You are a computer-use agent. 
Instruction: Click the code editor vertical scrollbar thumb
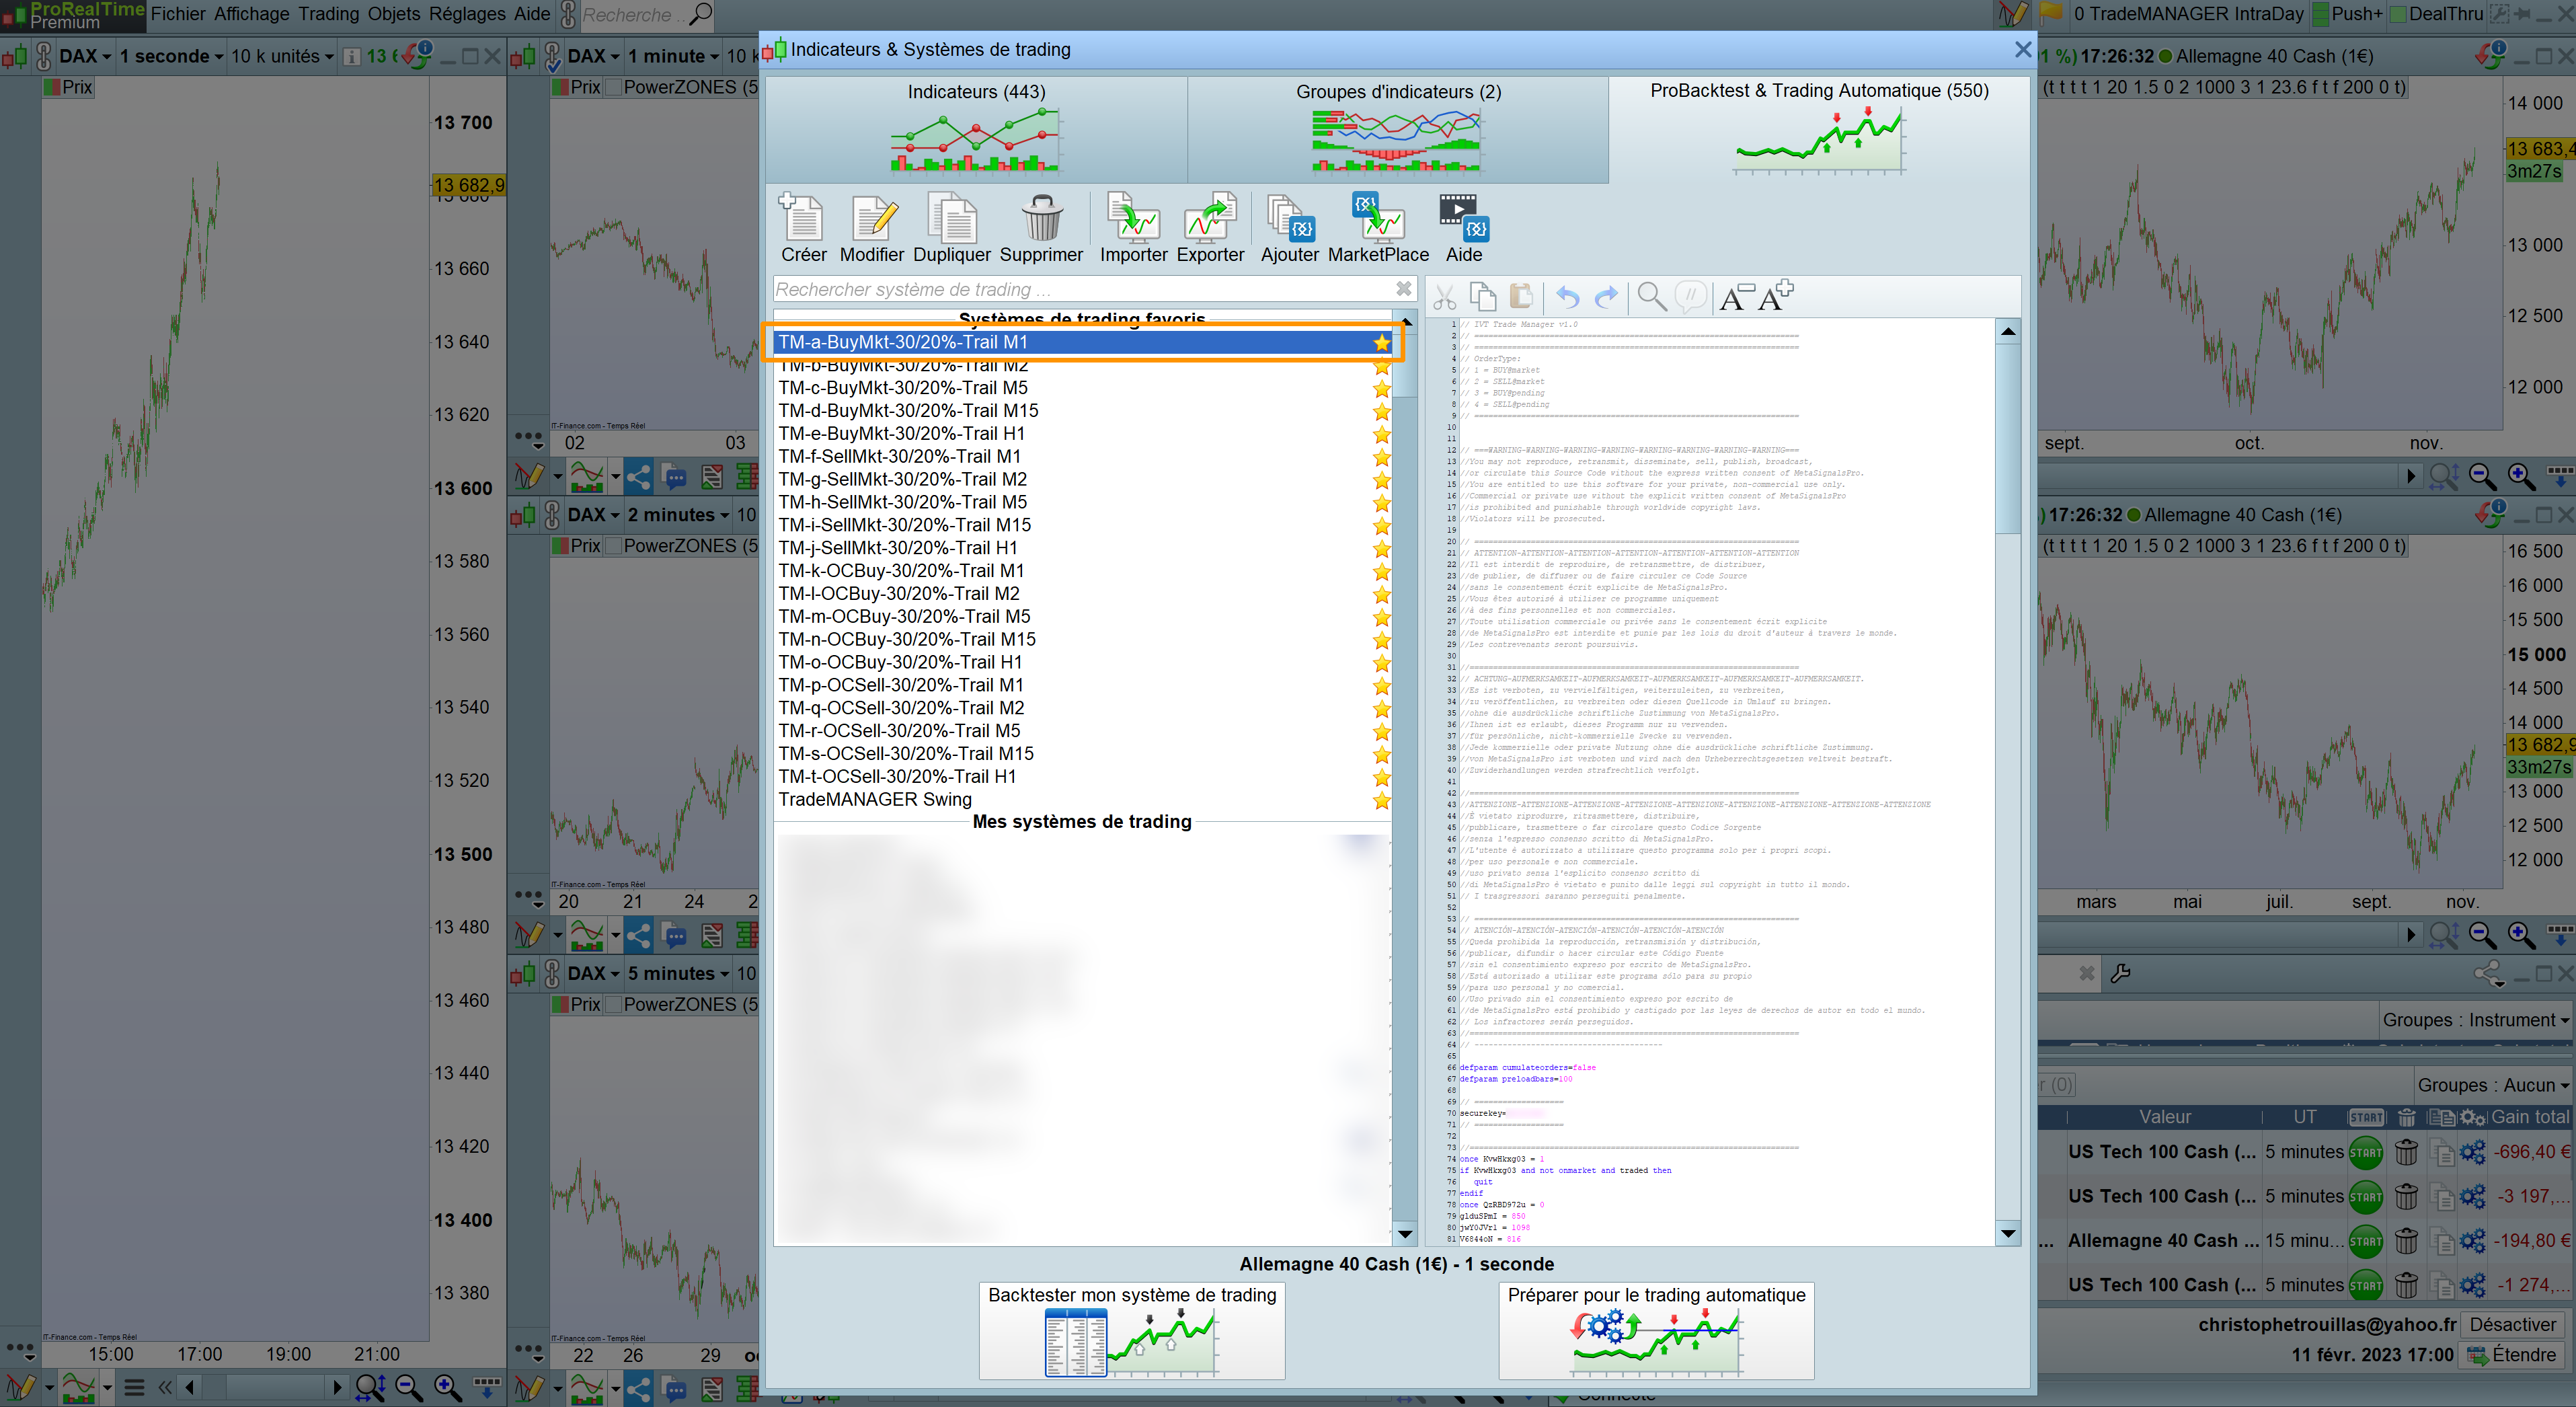coord(2007,438)
